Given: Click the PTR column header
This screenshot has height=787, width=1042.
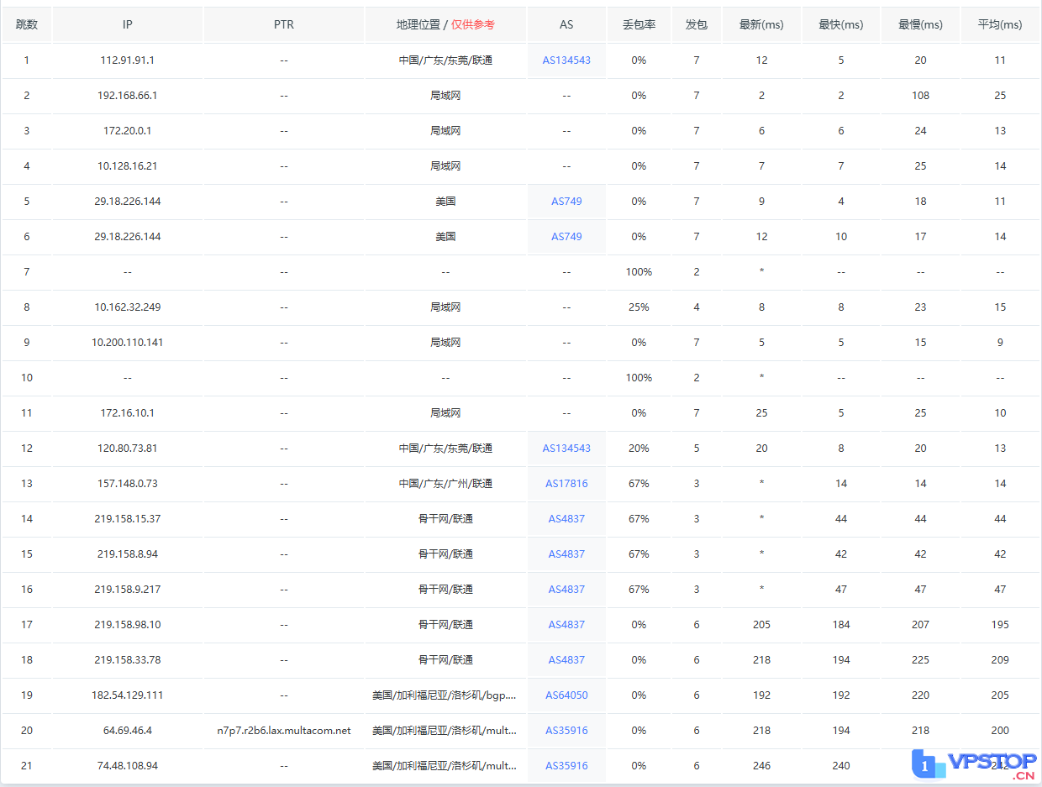Looking at the screenshot, I should tap(284, 24).
